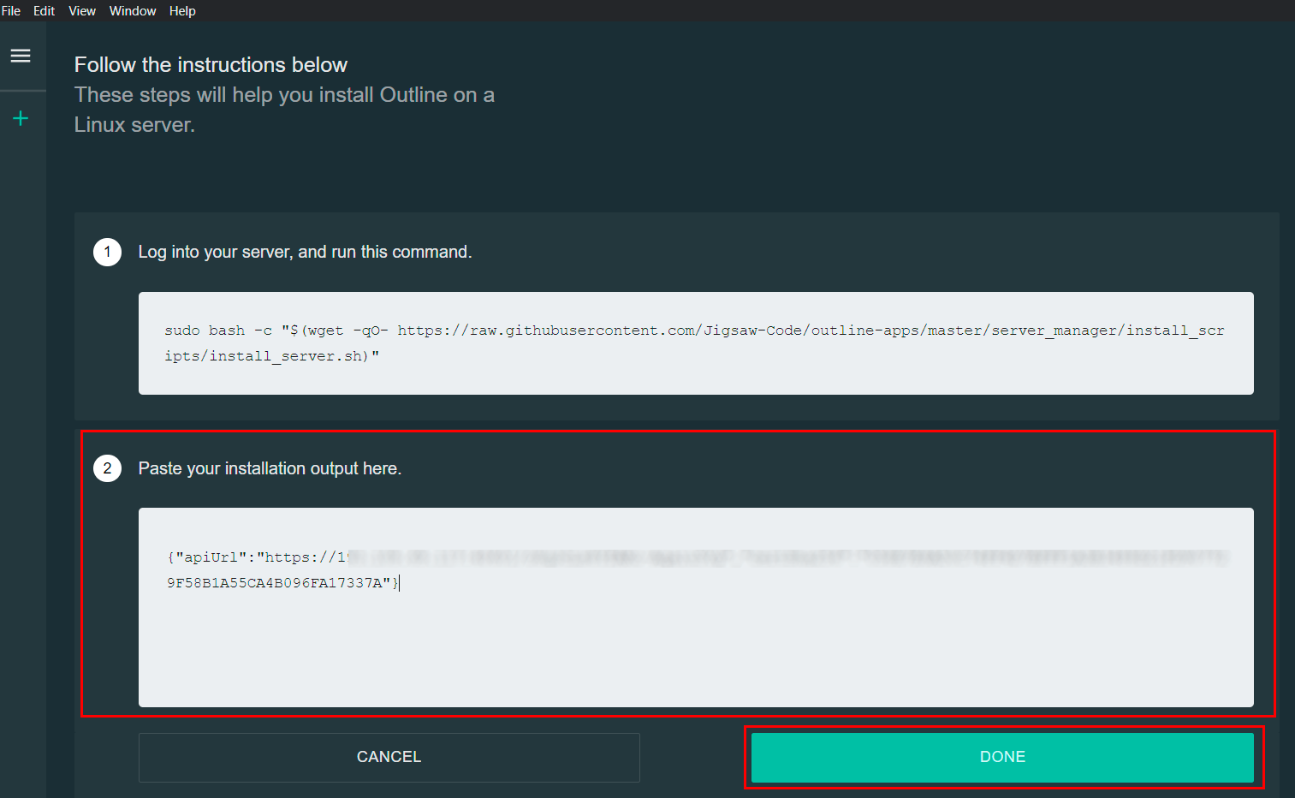Open the hamburger navigation menu
The image size is (1295, 798).
pos(21,56)
